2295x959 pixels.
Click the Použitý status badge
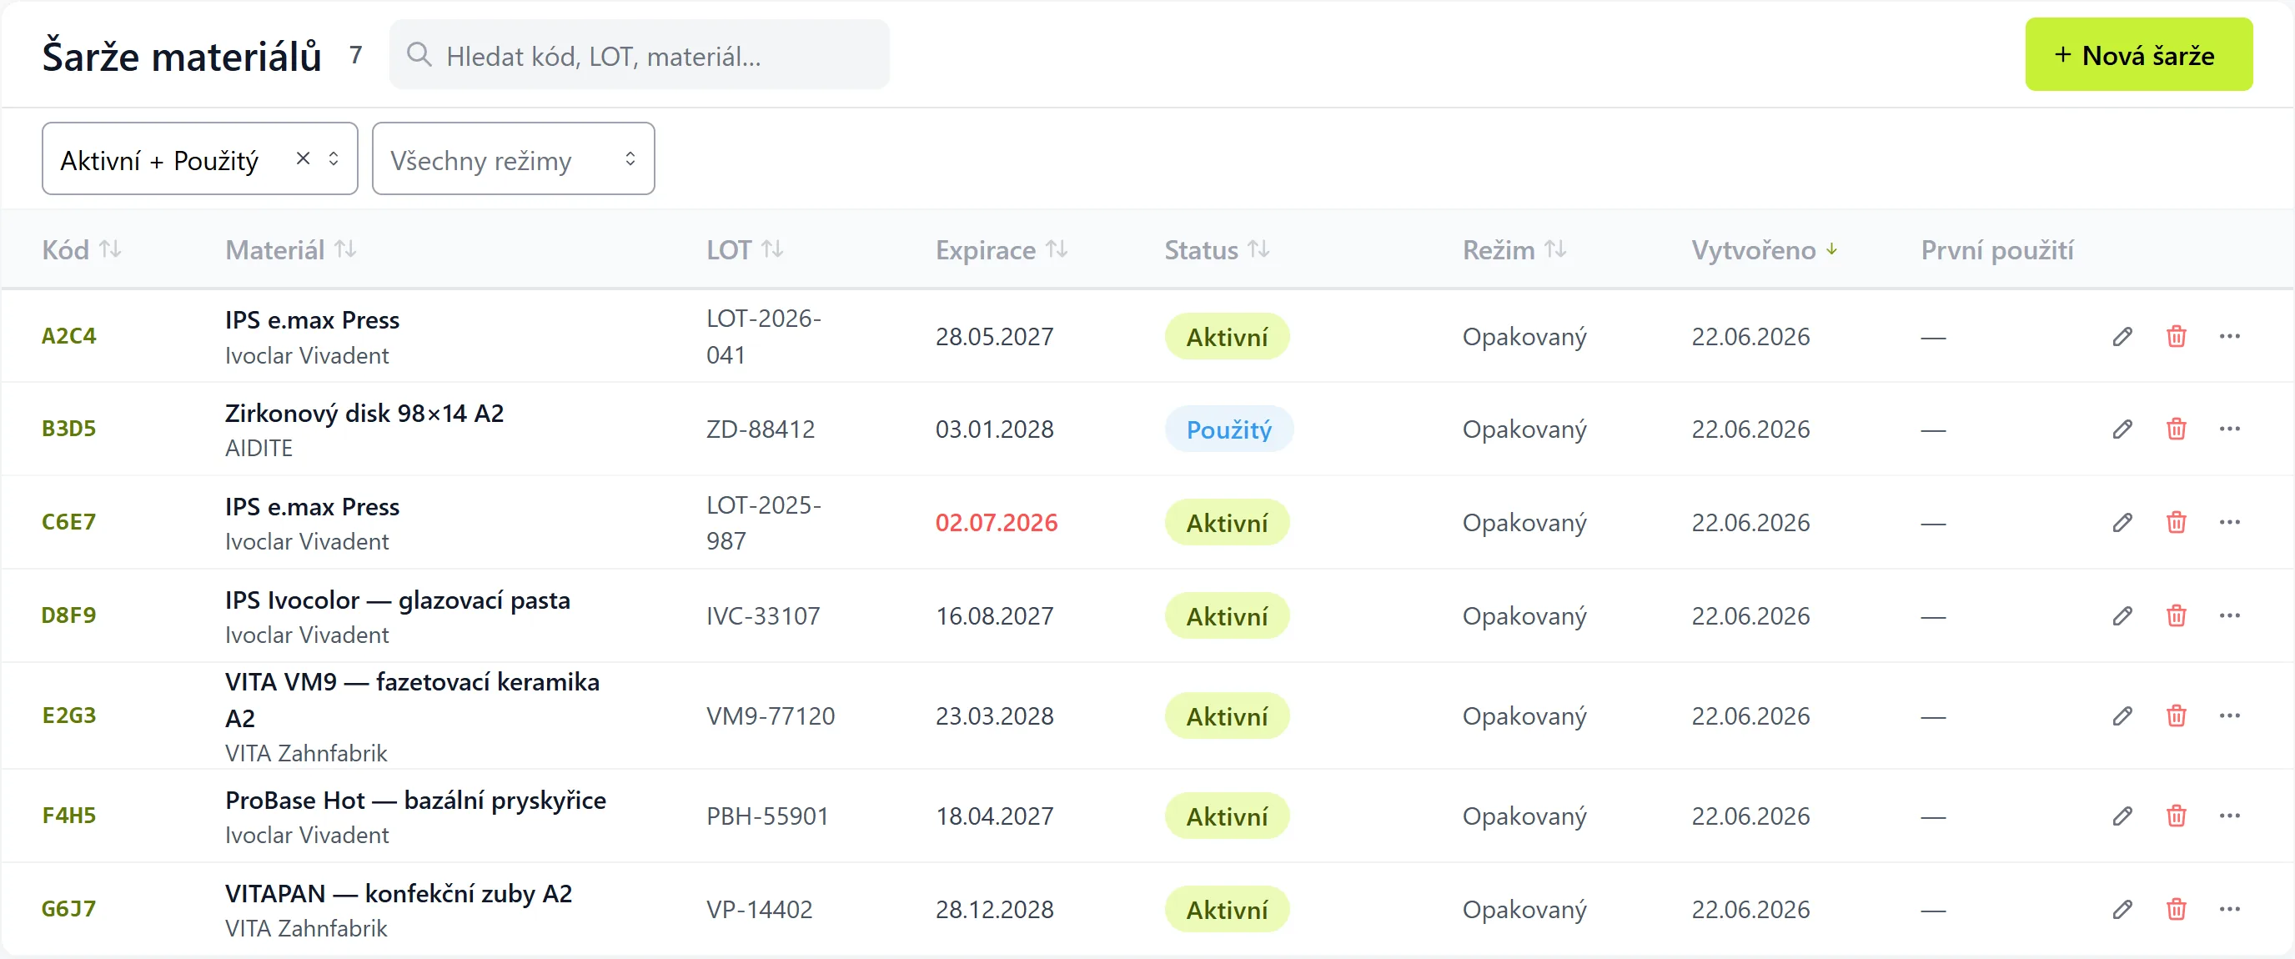point(1228,429)
